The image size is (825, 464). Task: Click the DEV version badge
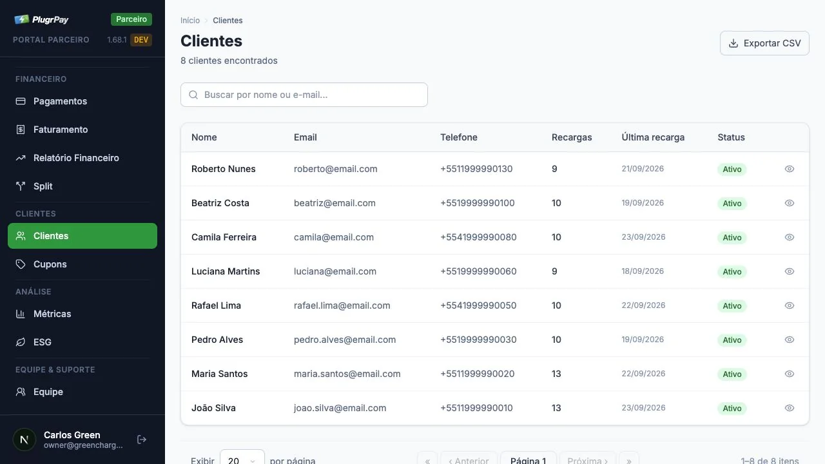[141, 40]
